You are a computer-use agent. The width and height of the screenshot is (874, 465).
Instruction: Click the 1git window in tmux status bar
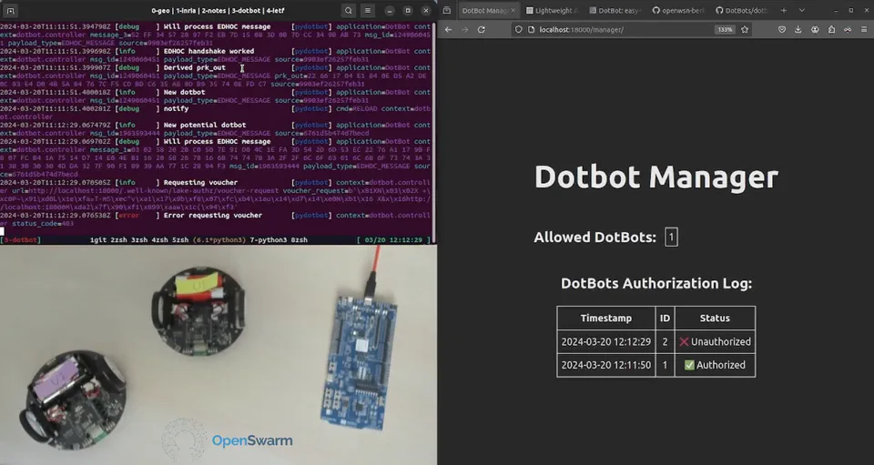coord(98,240)
